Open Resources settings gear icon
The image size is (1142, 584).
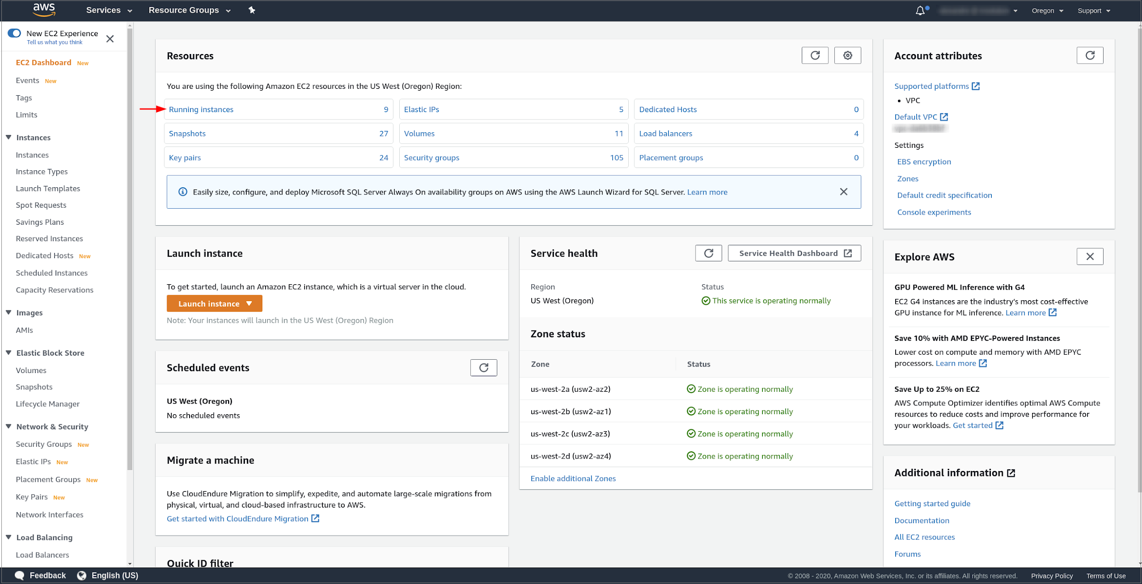click(x=847, y=55)
